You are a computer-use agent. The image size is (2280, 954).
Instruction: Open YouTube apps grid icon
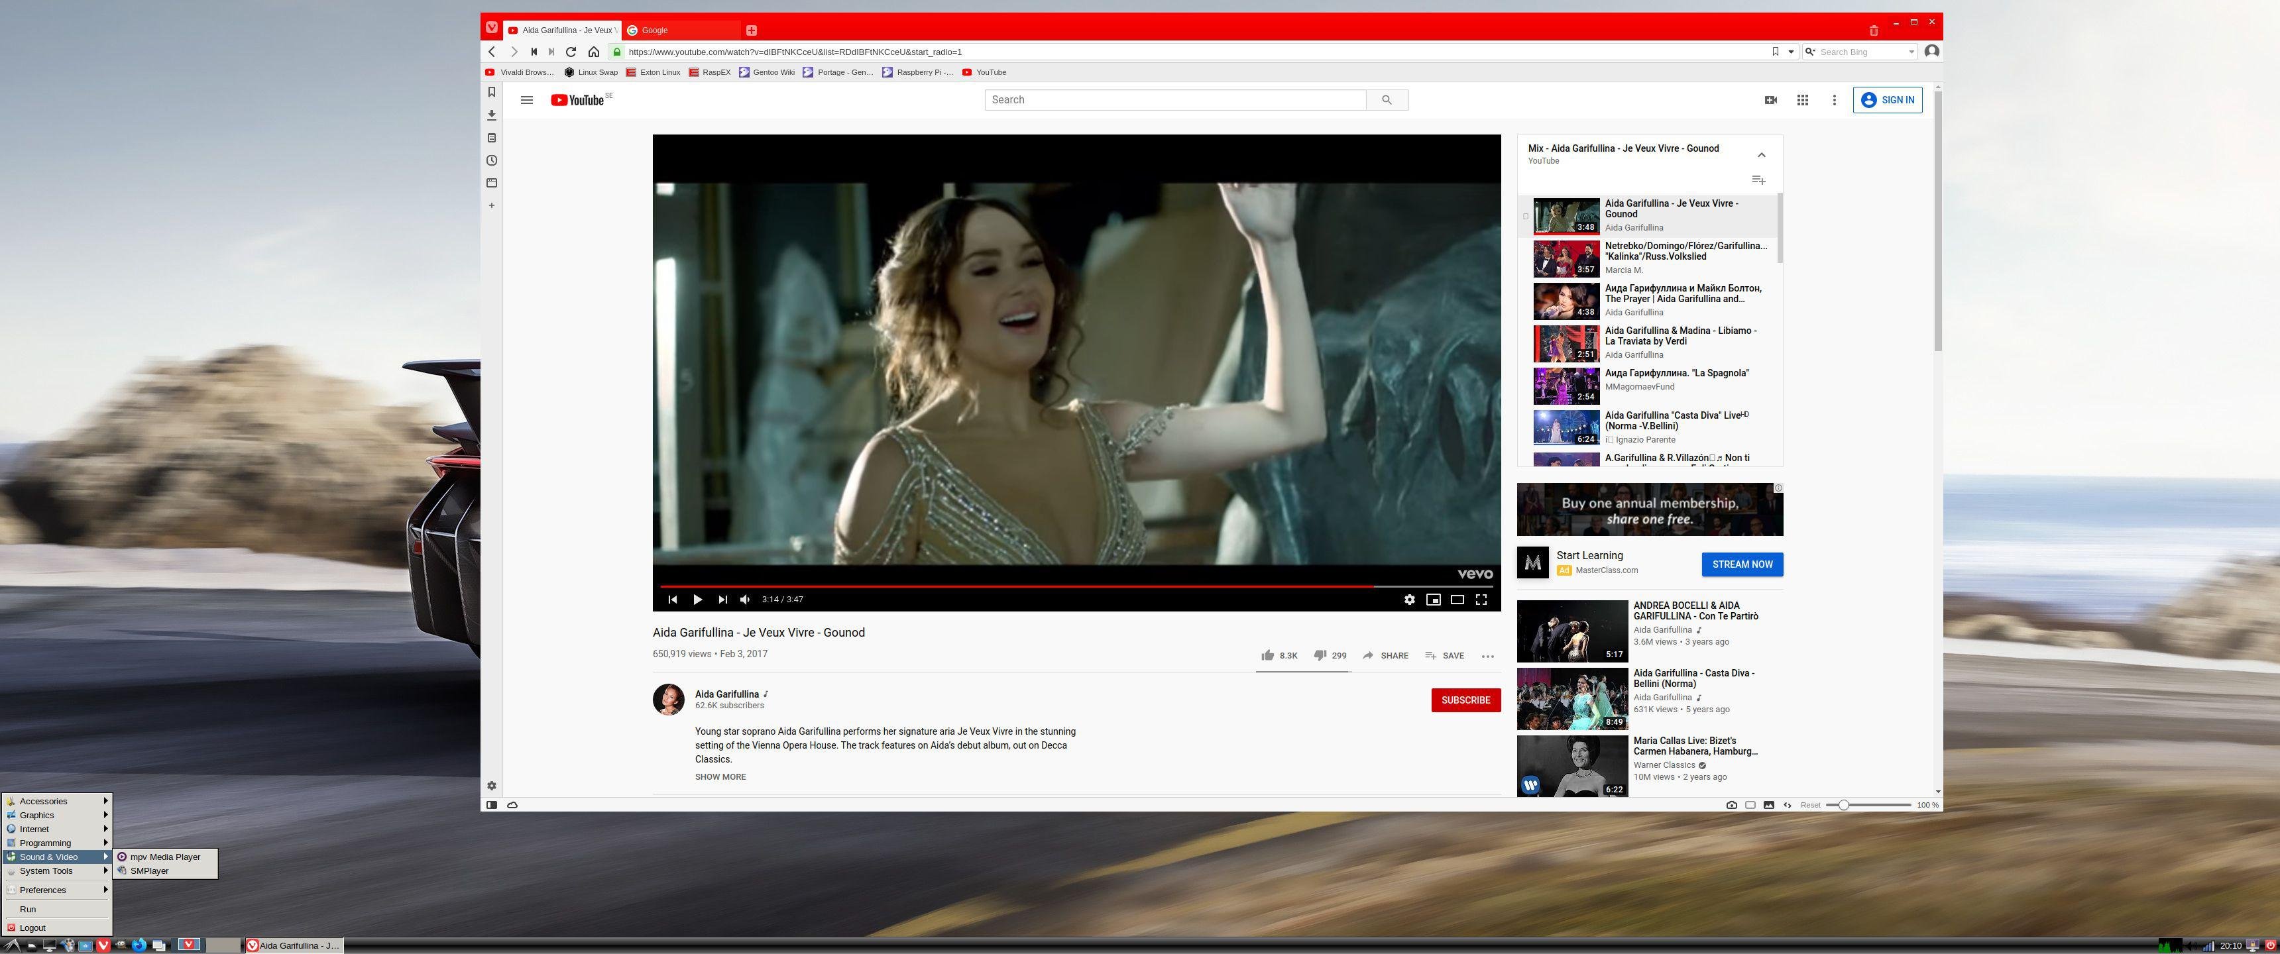click(x=1802, y=100)
